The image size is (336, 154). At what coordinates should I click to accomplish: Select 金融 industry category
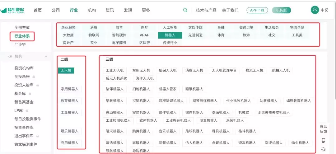221,27
